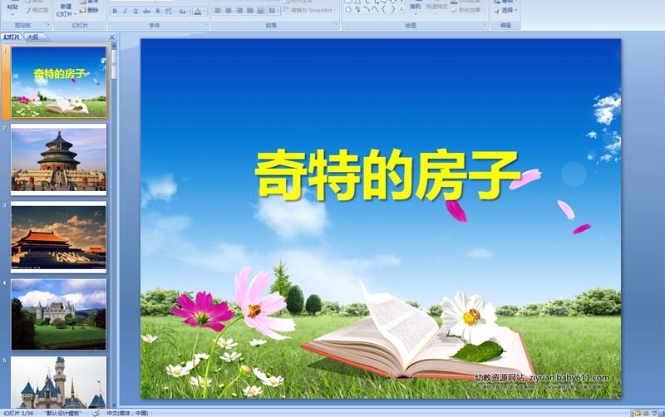The width and height of the screenshot is (665, 417).
Task: Click the slide pane vertical scrollbar thumb
Action: tap(114, 65)
